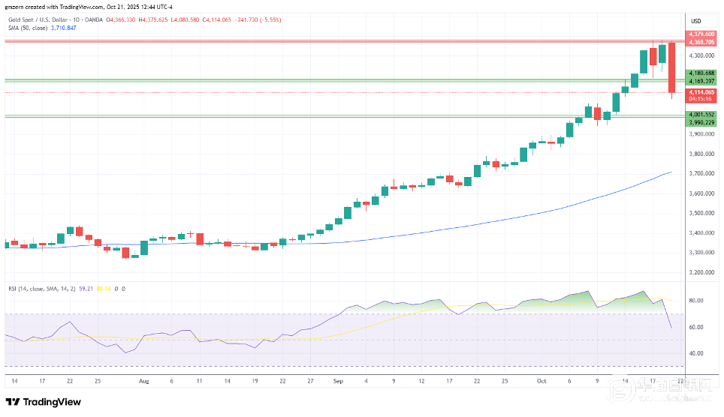Click the Sep date on time axis
Image resolution: width=724 pixels, height=417 pixels.
(x=337, y=380)
